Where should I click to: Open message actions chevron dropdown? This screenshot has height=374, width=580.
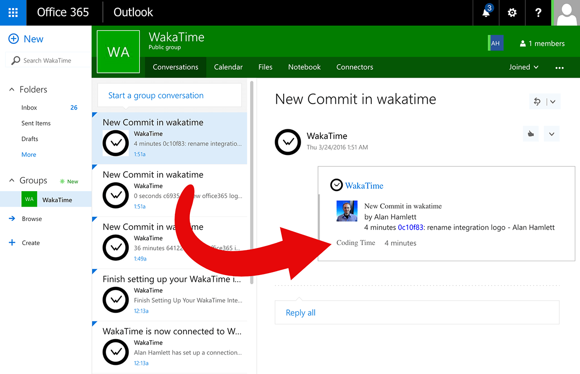click(x=551, y=134)
